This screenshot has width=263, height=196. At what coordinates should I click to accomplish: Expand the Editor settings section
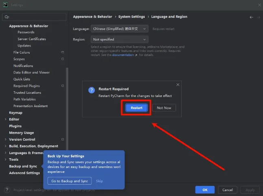click(x=6, y=119)
